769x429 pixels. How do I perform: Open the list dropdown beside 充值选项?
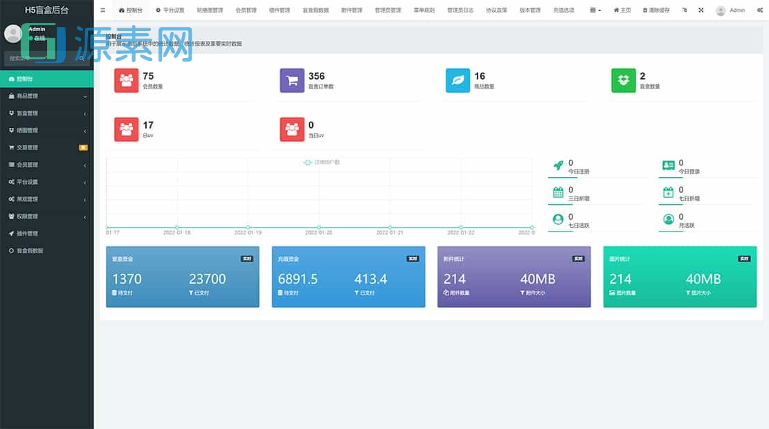point(594,10)
